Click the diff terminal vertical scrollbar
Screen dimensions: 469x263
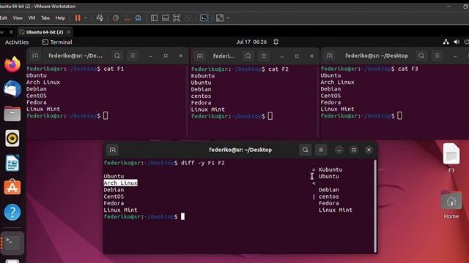coord(375,206)
